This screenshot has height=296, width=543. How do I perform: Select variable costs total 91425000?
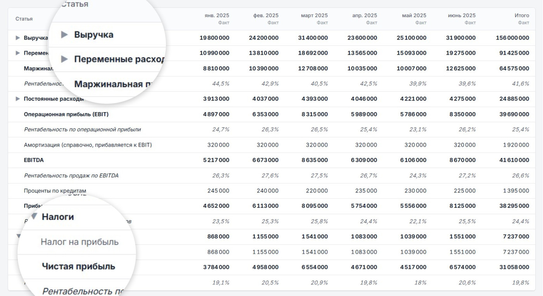click(514, 53)
